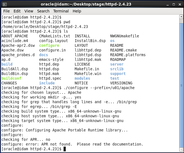Maximize the terminal window
Screen dimensions: 184x153
[x=174, y=4]
